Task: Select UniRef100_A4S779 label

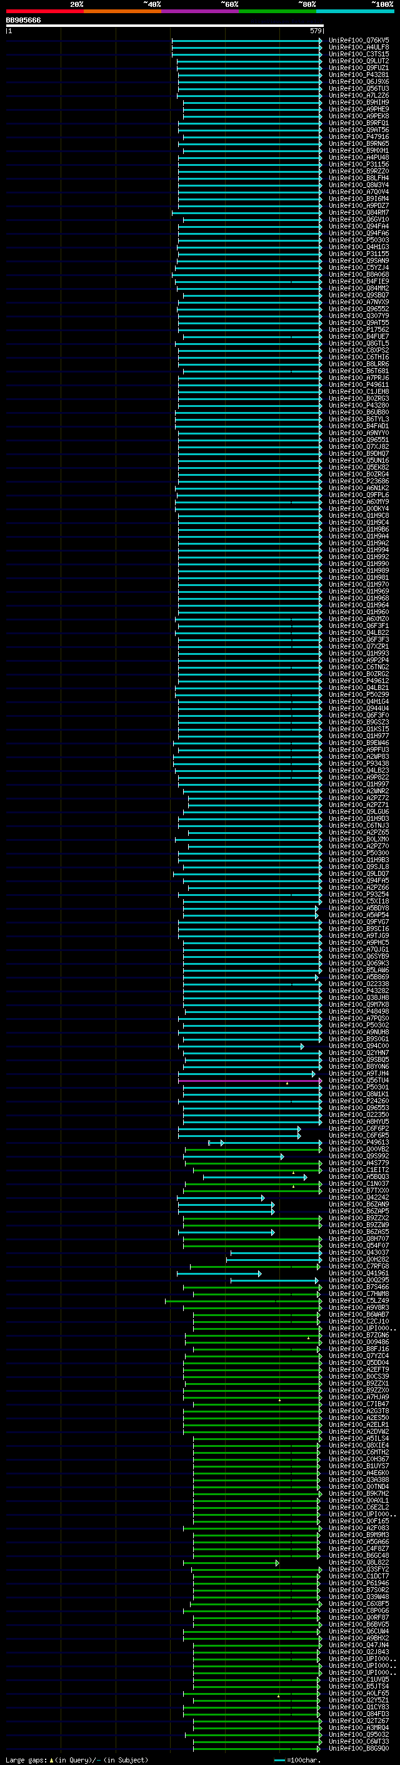Action: 359,1163
